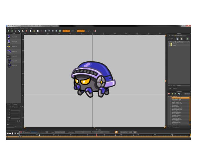Open a project using yellow folder icon
Image resolution: width=197 pixels, height=165 pixels.
click(34, 31)
